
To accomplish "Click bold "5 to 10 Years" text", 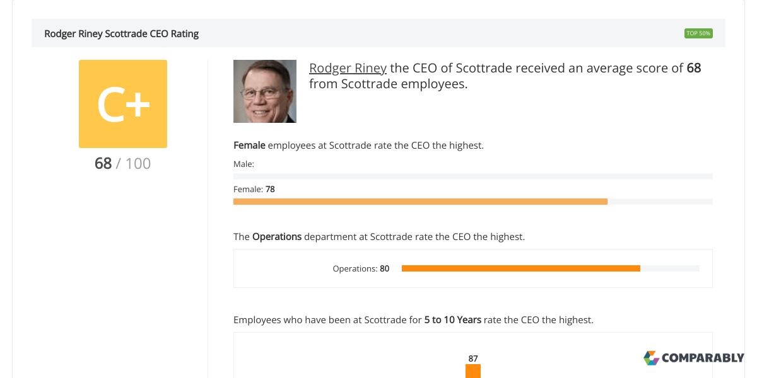I will 452,320.
